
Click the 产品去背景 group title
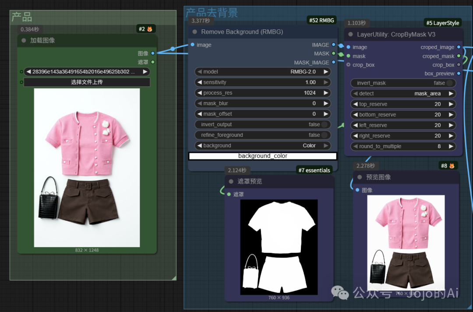point(212,13)
